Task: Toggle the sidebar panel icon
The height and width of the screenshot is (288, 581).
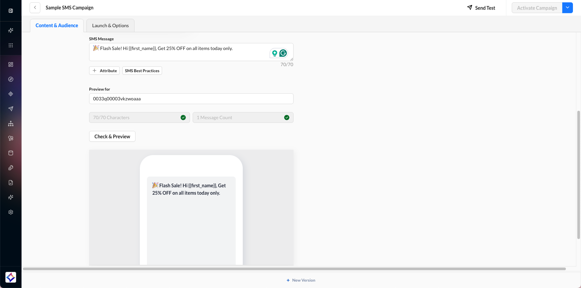Action: (11, 11)
